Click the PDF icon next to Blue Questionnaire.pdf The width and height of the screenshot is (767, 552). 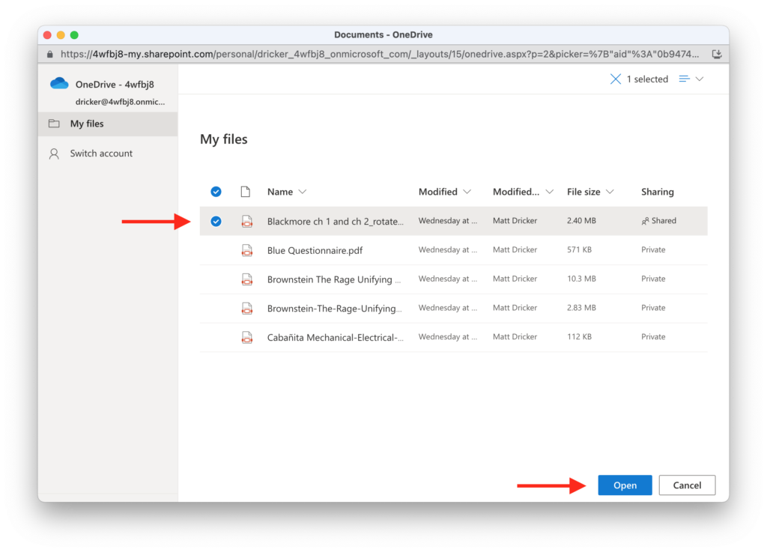click(x=247, y=249)
